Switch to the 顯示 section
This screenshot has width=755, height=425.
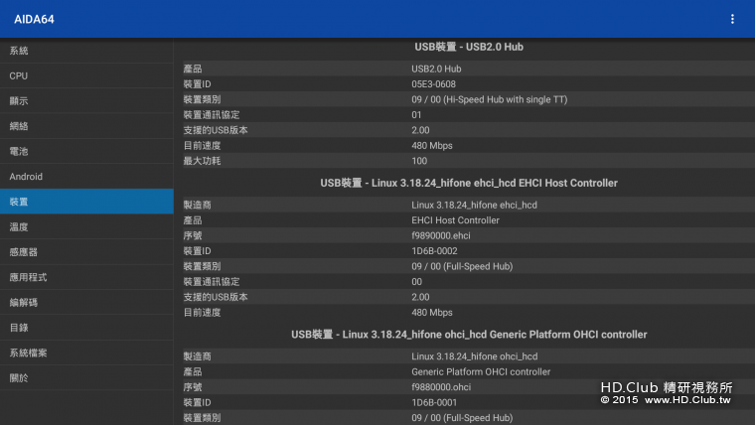86,101
